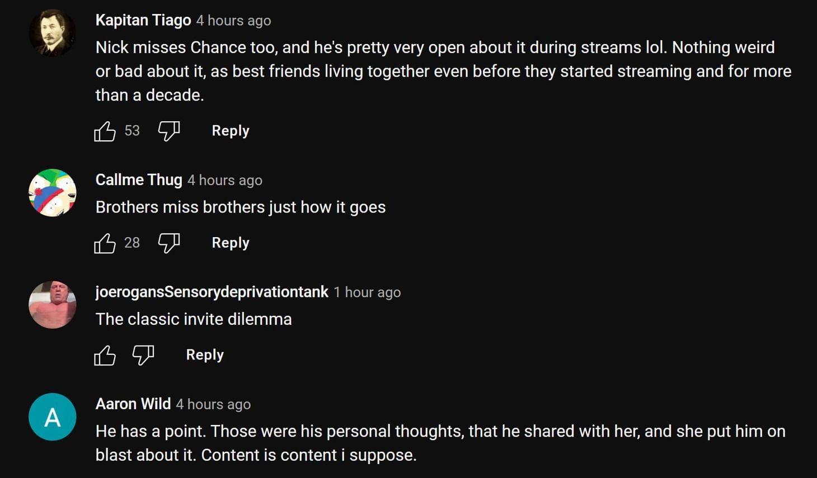Click Aaron Wild's letter A avatar
817x478 pixels.
[x=52, y=417]
